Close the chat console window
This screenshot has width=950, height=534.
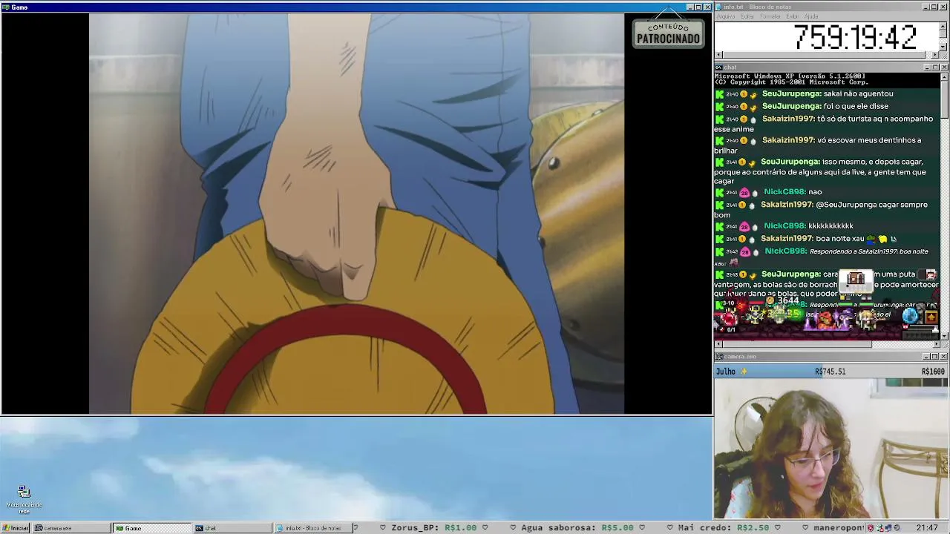(x=944, y=67)
